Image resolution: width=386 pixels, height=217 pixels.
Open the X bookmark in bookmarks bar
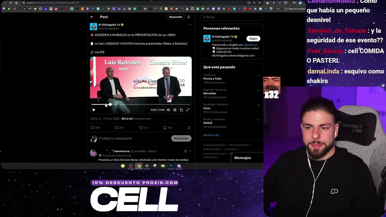[x=20, y=9]
